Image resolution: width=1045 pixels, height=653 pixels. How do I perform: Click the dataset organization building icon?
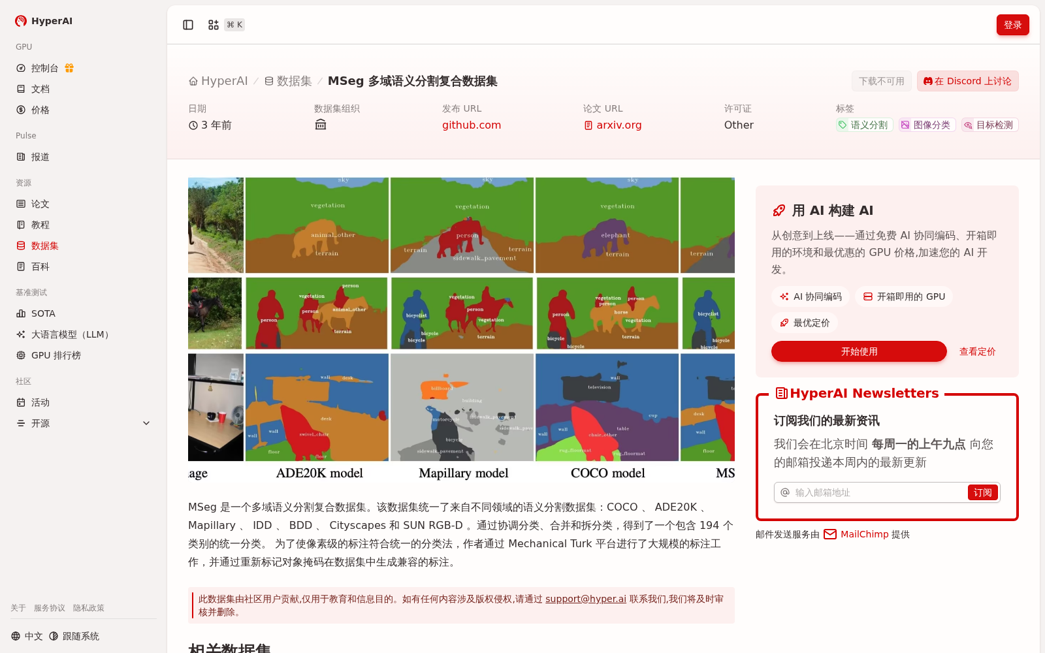[321, 125]
